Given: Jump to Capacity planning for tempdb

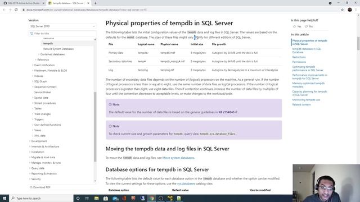Looking at the screenshot, I should pyautogui.click(x=309, y=93).
